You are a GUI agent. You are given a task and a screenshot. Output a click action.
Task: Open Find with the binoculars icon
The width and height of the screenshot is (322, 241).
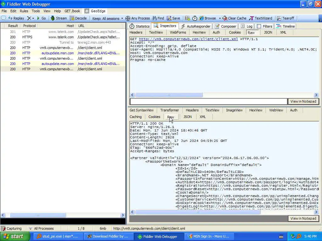[158, 18]
